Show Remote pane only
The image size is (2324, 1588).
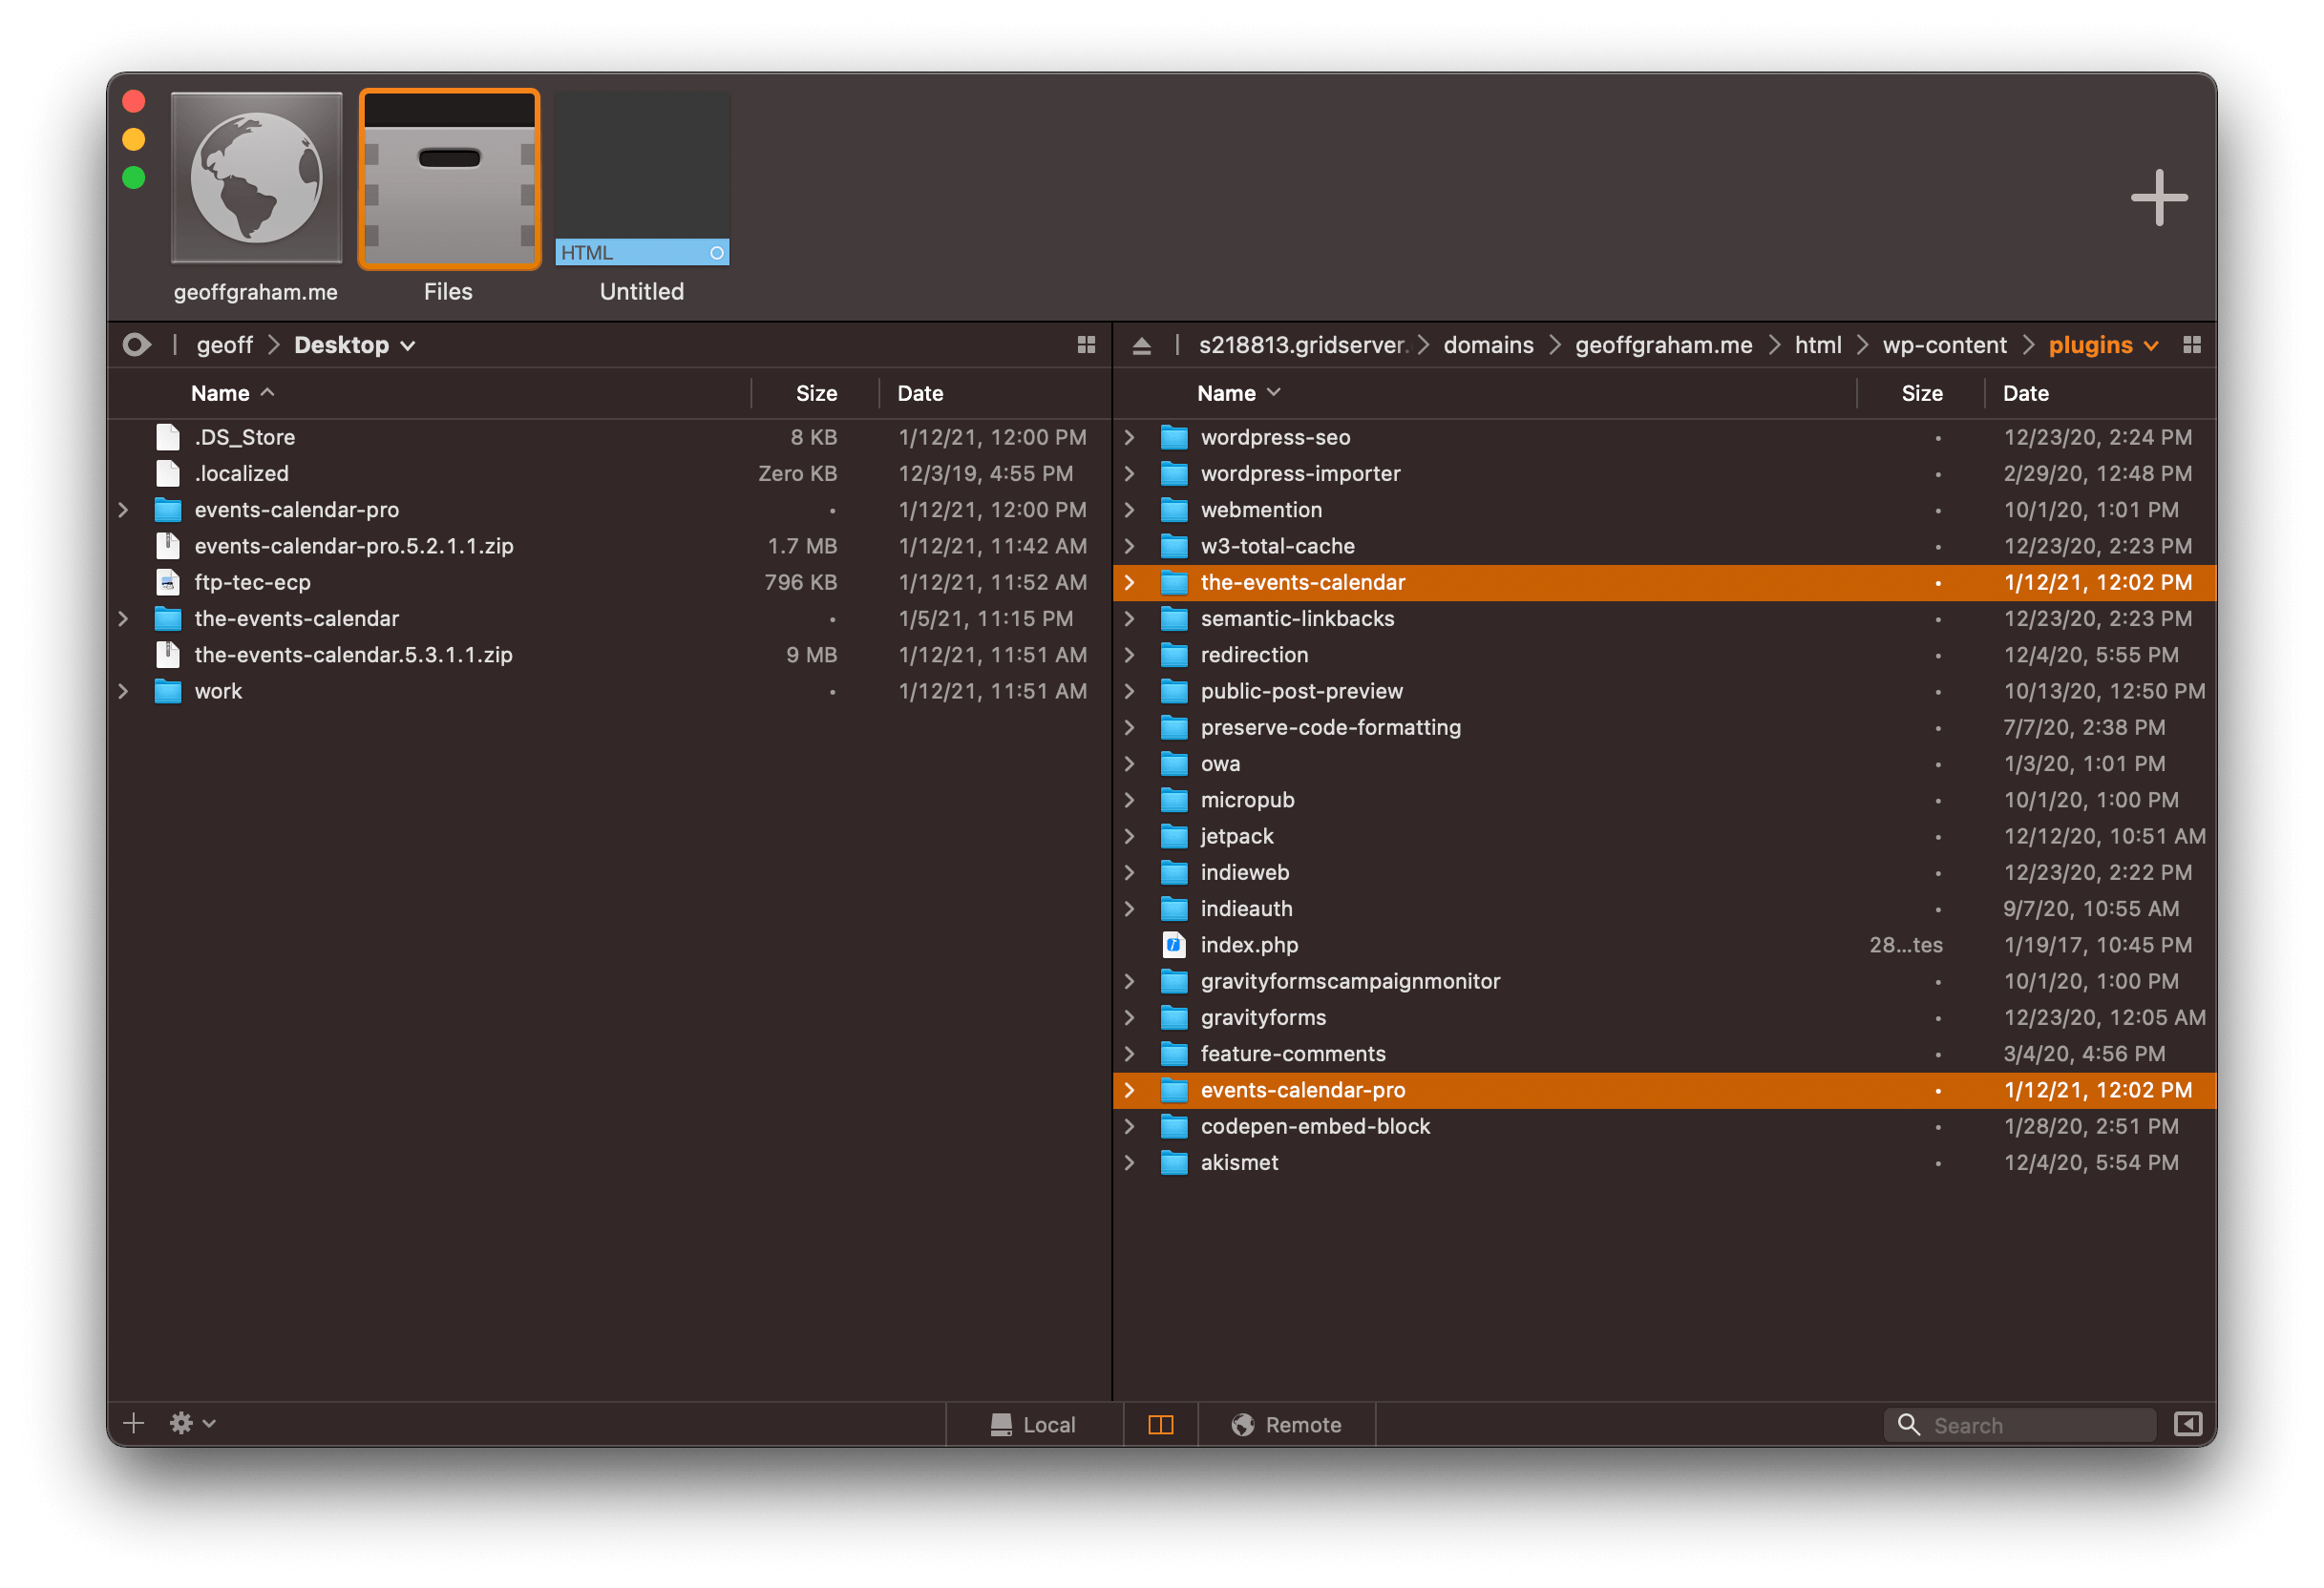[x=1286, y=1425]
